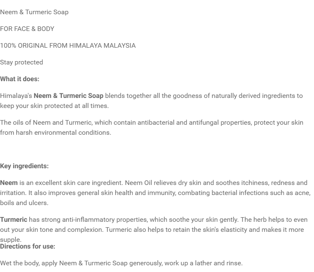Viewport: 314px width, 272px height.
Task: Click the word "Himalaya's" in the description
Action: coord(16,96)
